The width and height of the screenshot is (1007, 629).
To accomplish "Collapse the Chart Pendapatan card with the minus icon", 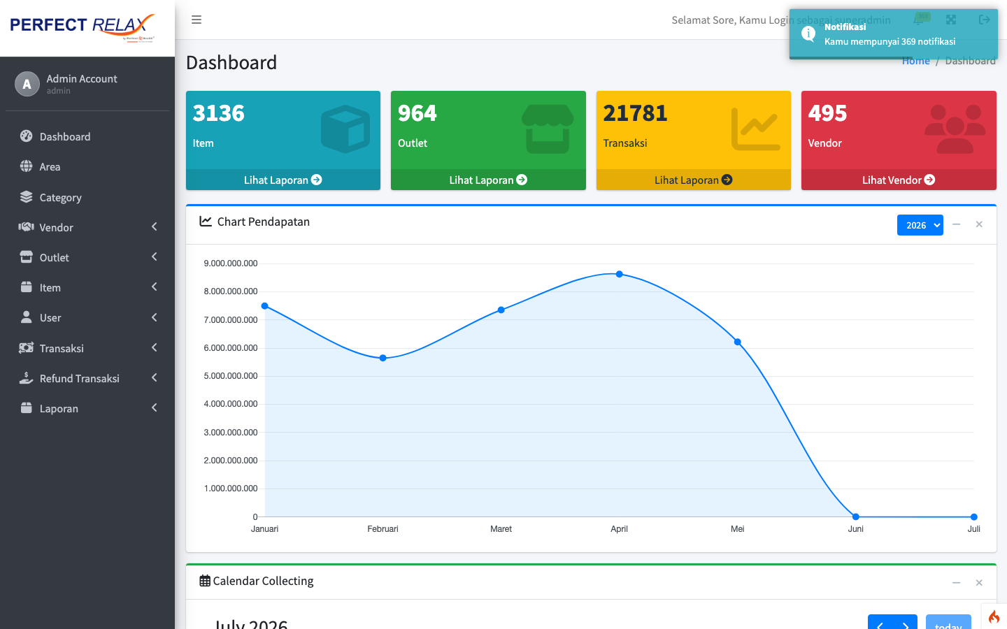I will click(956, 224).
